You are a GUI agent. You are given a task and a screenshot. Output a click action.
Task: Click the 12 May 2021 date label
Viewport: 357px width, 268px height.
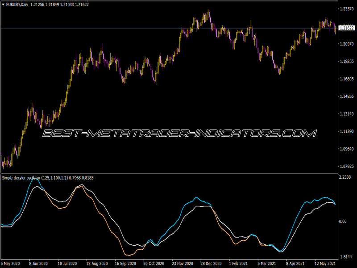click(325, 264)
